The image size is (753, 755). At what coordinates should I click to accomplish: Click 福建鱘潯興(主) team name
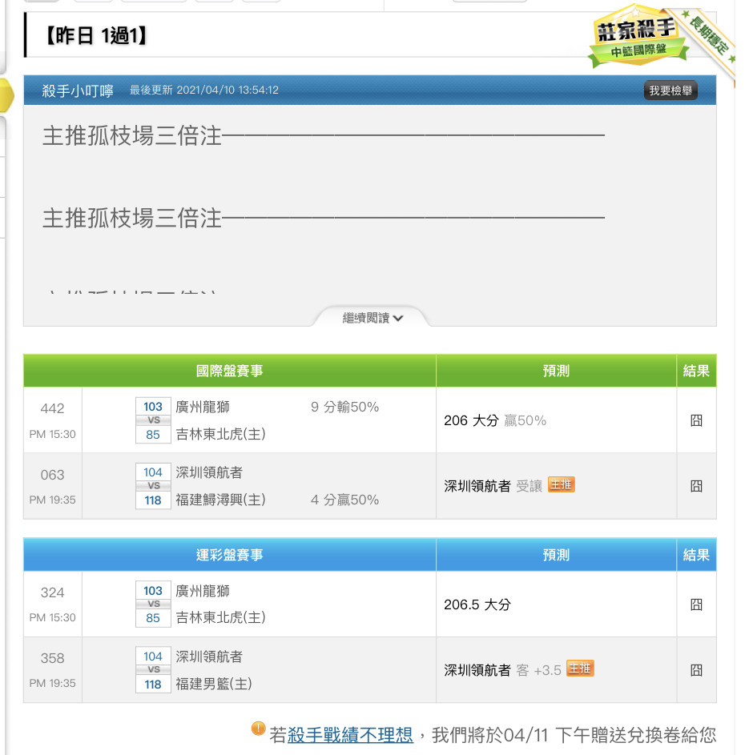point(220,500)
